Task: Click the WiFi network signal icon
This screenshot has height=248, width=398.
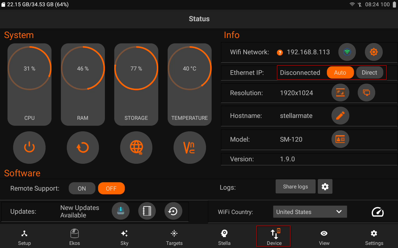Action: (347, 52)
